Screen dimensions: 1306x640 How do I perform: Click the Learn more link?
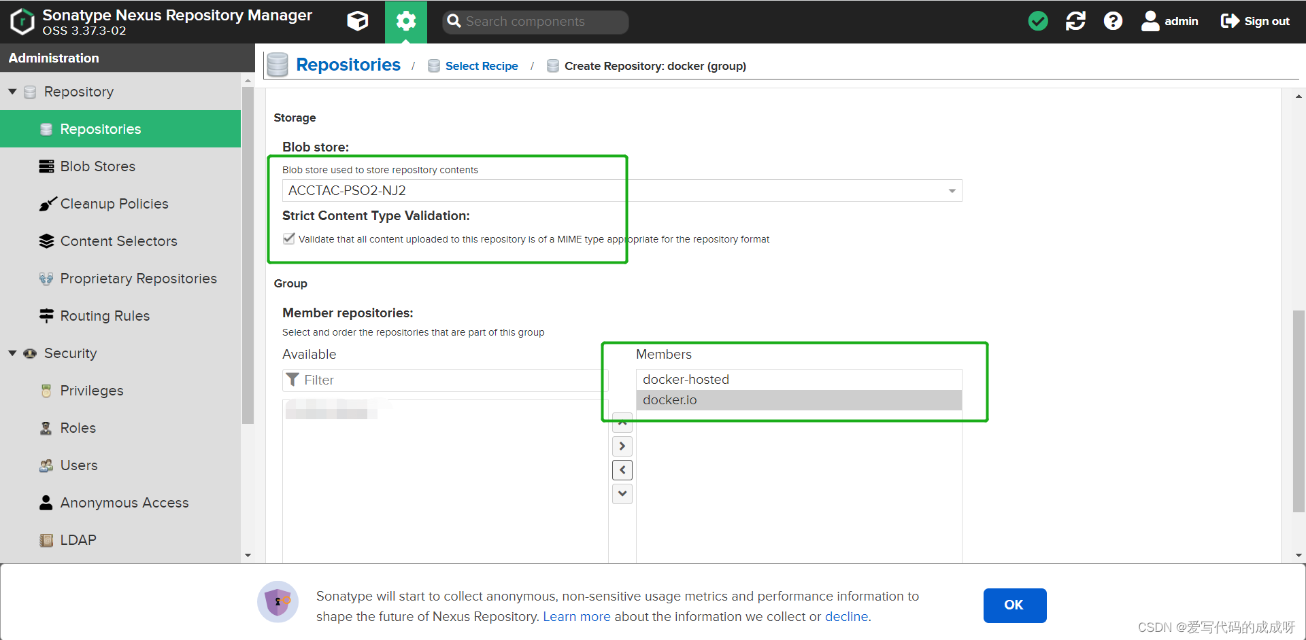[x=577, y=616]
